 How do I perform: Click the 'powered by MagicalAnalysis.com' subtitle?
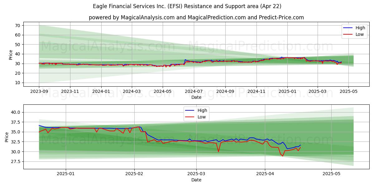(196, 17)
